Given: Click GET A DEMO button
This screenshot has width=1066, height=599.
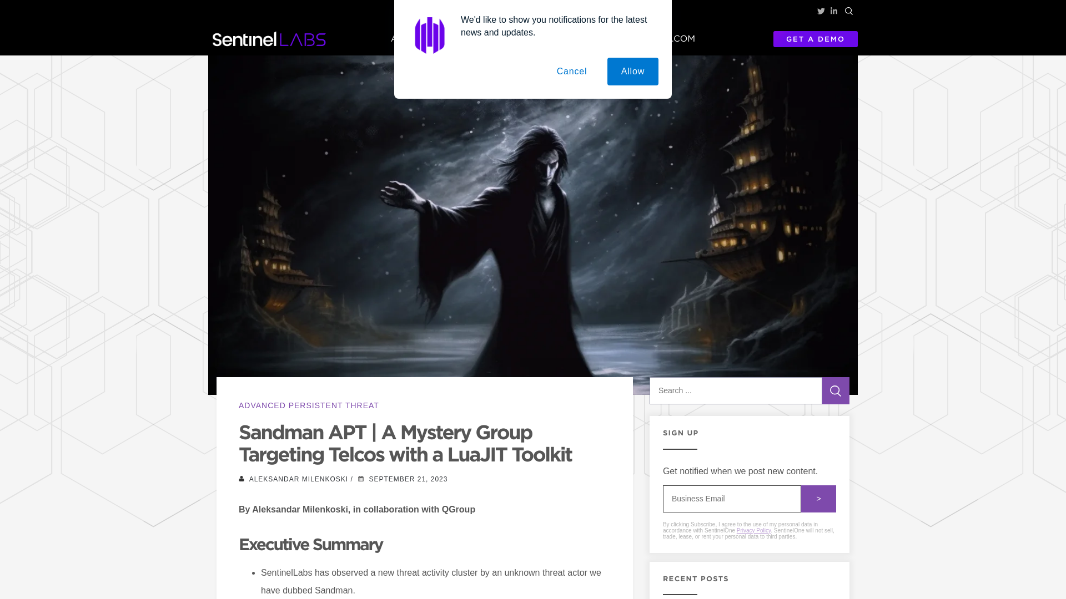Looking at the screenshot, I should coord(816,39).
